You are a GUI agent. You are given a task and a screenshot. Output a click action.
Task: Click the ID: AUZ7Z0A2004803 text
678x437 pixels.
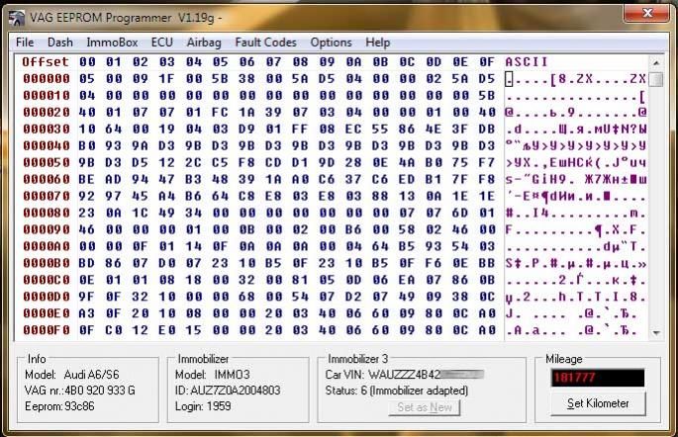228,391
